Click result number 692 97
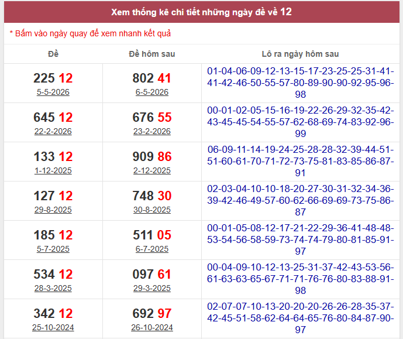Viewport: 403px width, 339px height. [x=152, y=314]
